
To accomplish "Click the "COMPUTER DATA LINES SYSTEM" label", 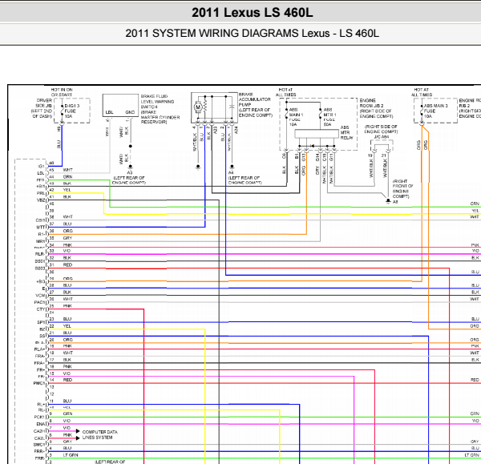I will (x=99, y=434).
